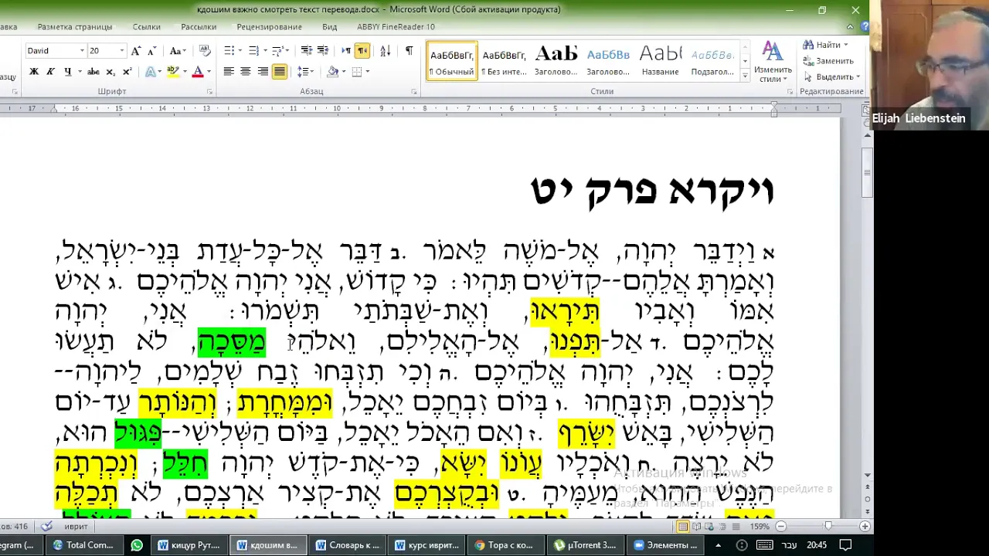Open font name David dropdown
The image size is (989, 556).
(x=82, y=51)
